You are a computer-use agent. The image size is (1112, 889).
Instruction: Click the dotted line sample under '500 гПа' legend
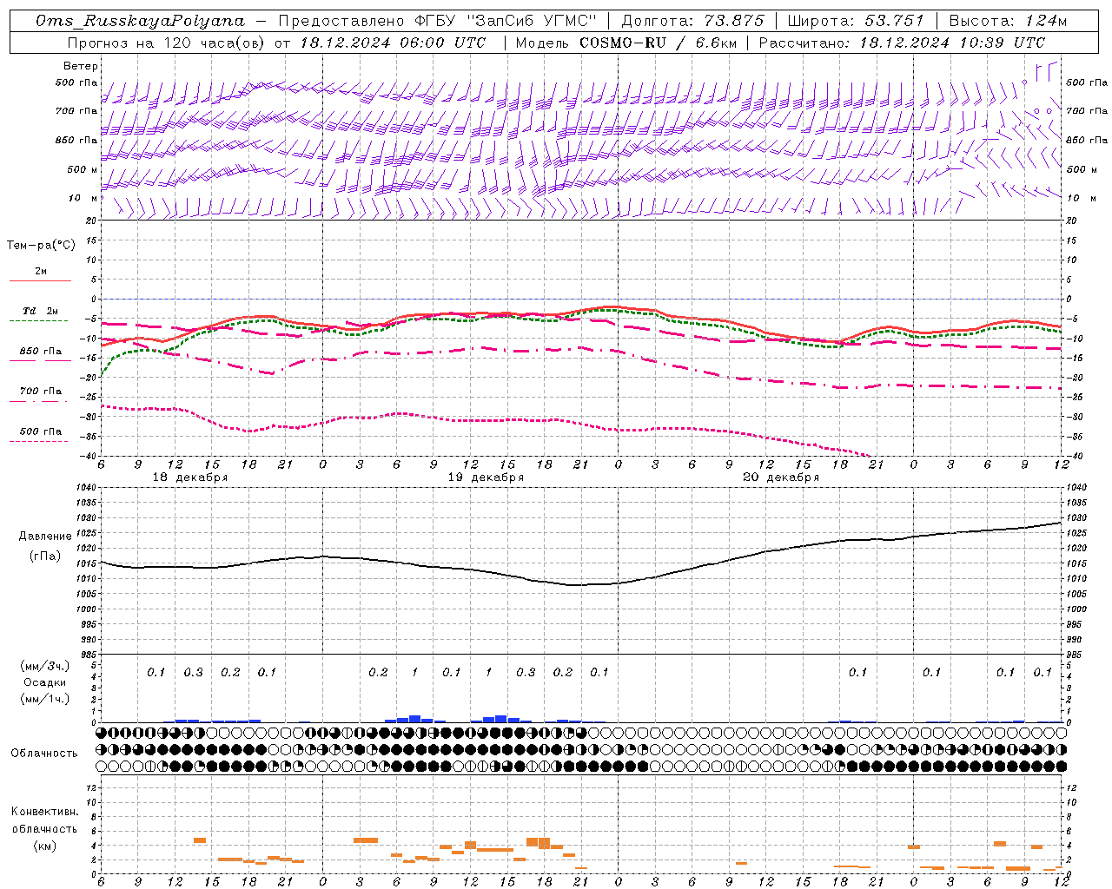(x=40, y=441)
